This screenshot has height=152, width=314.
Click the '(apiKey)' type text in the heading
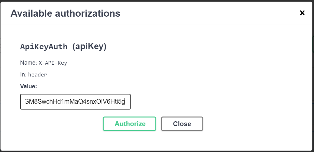click(x=89, y=47)
